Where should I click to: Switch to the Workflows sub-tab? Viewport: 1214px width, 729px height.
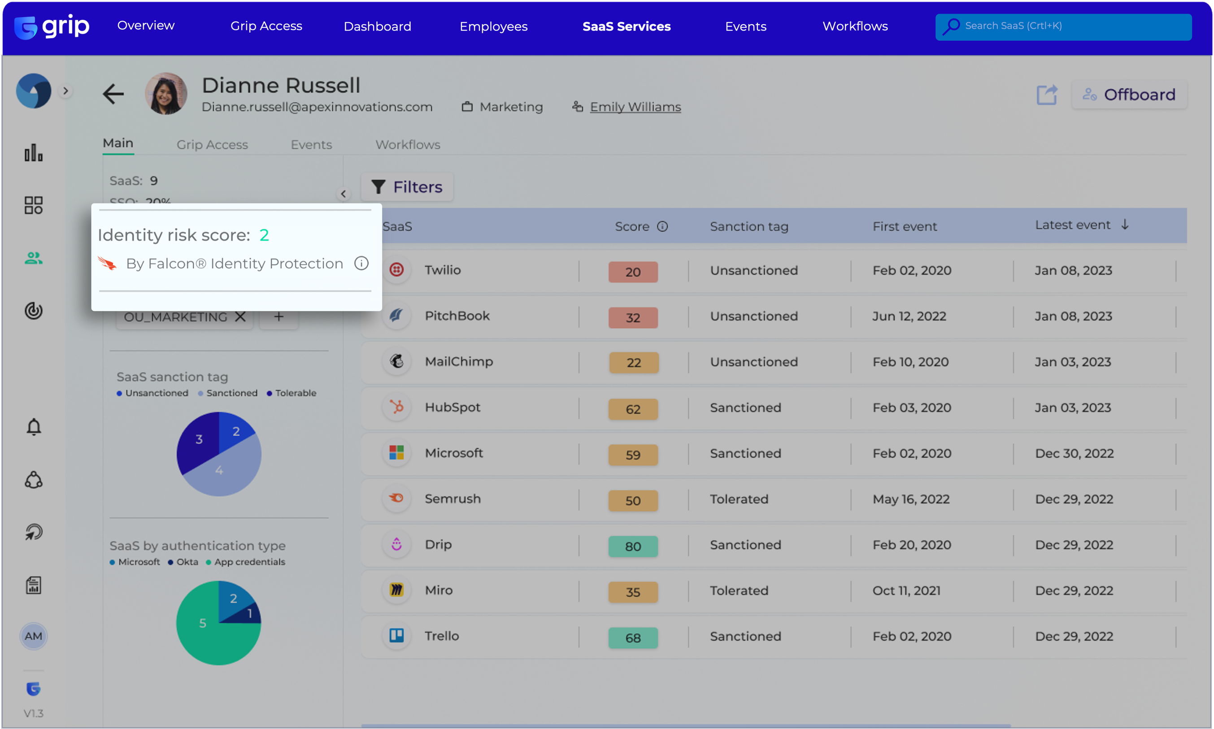[x=408, y=144]
